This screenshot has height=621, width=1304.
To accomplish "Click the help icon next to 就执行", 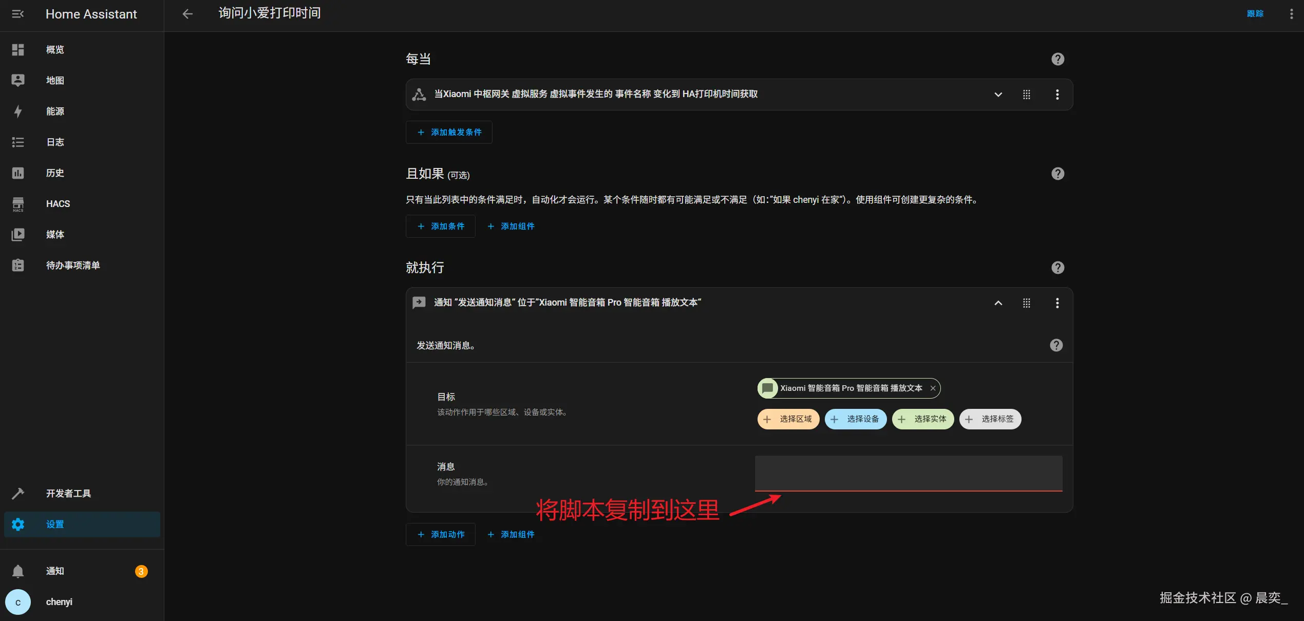I will click(1057, 267).
